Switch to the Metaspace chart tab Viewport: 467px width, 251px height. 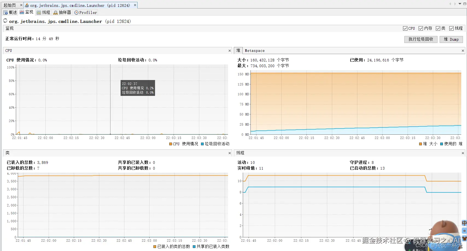click(255, 51)
